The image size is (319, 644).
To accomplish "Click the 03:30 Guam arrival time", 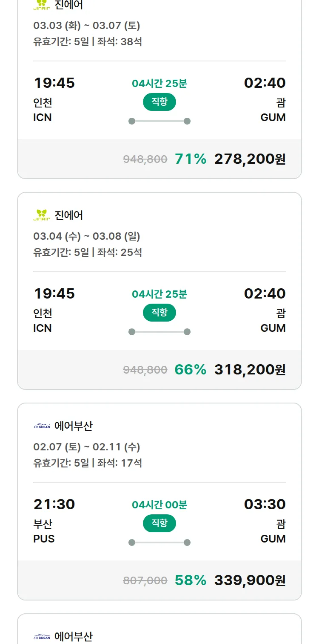I will tap(265, 504).
